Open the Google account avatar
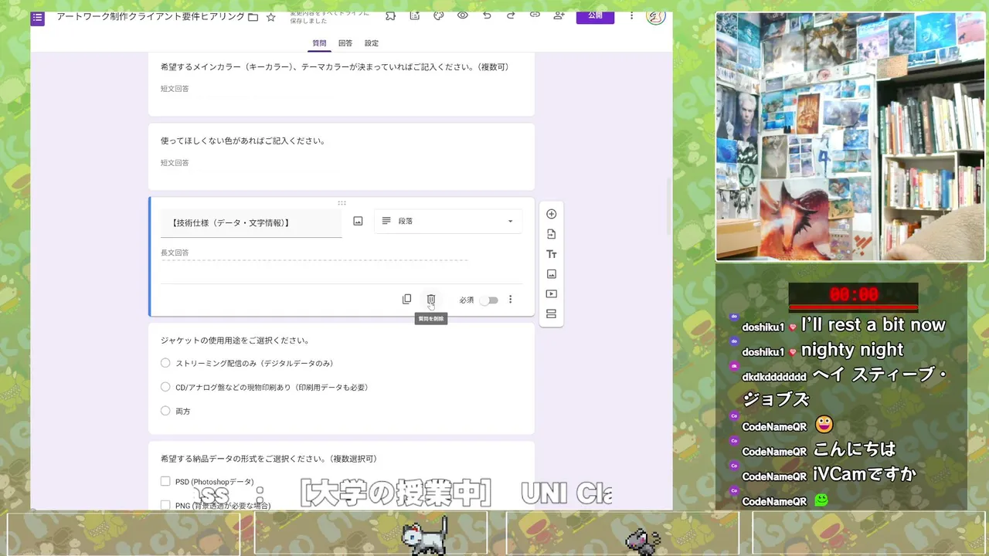 point(655,16)
